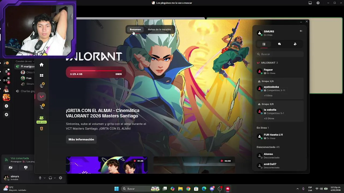The image size is (344, 193).
Task: Open File Explorer from the taskbar
Action: [180, 189]
